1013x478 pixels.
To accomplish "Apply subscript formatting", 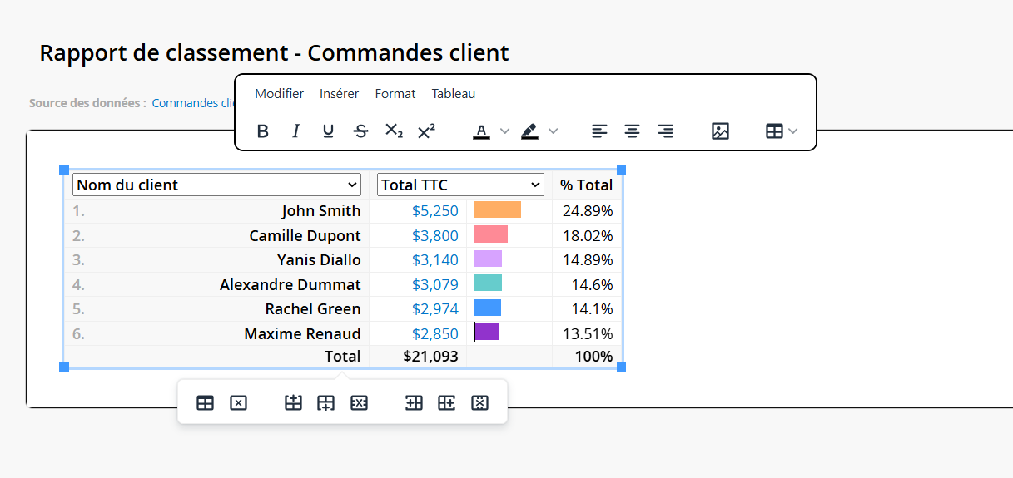I will [394, 131].
